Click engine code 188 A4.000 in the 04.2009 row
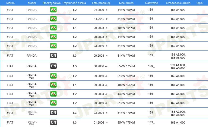The height and width of the screenshot is (127, 208). coord(178,10)
